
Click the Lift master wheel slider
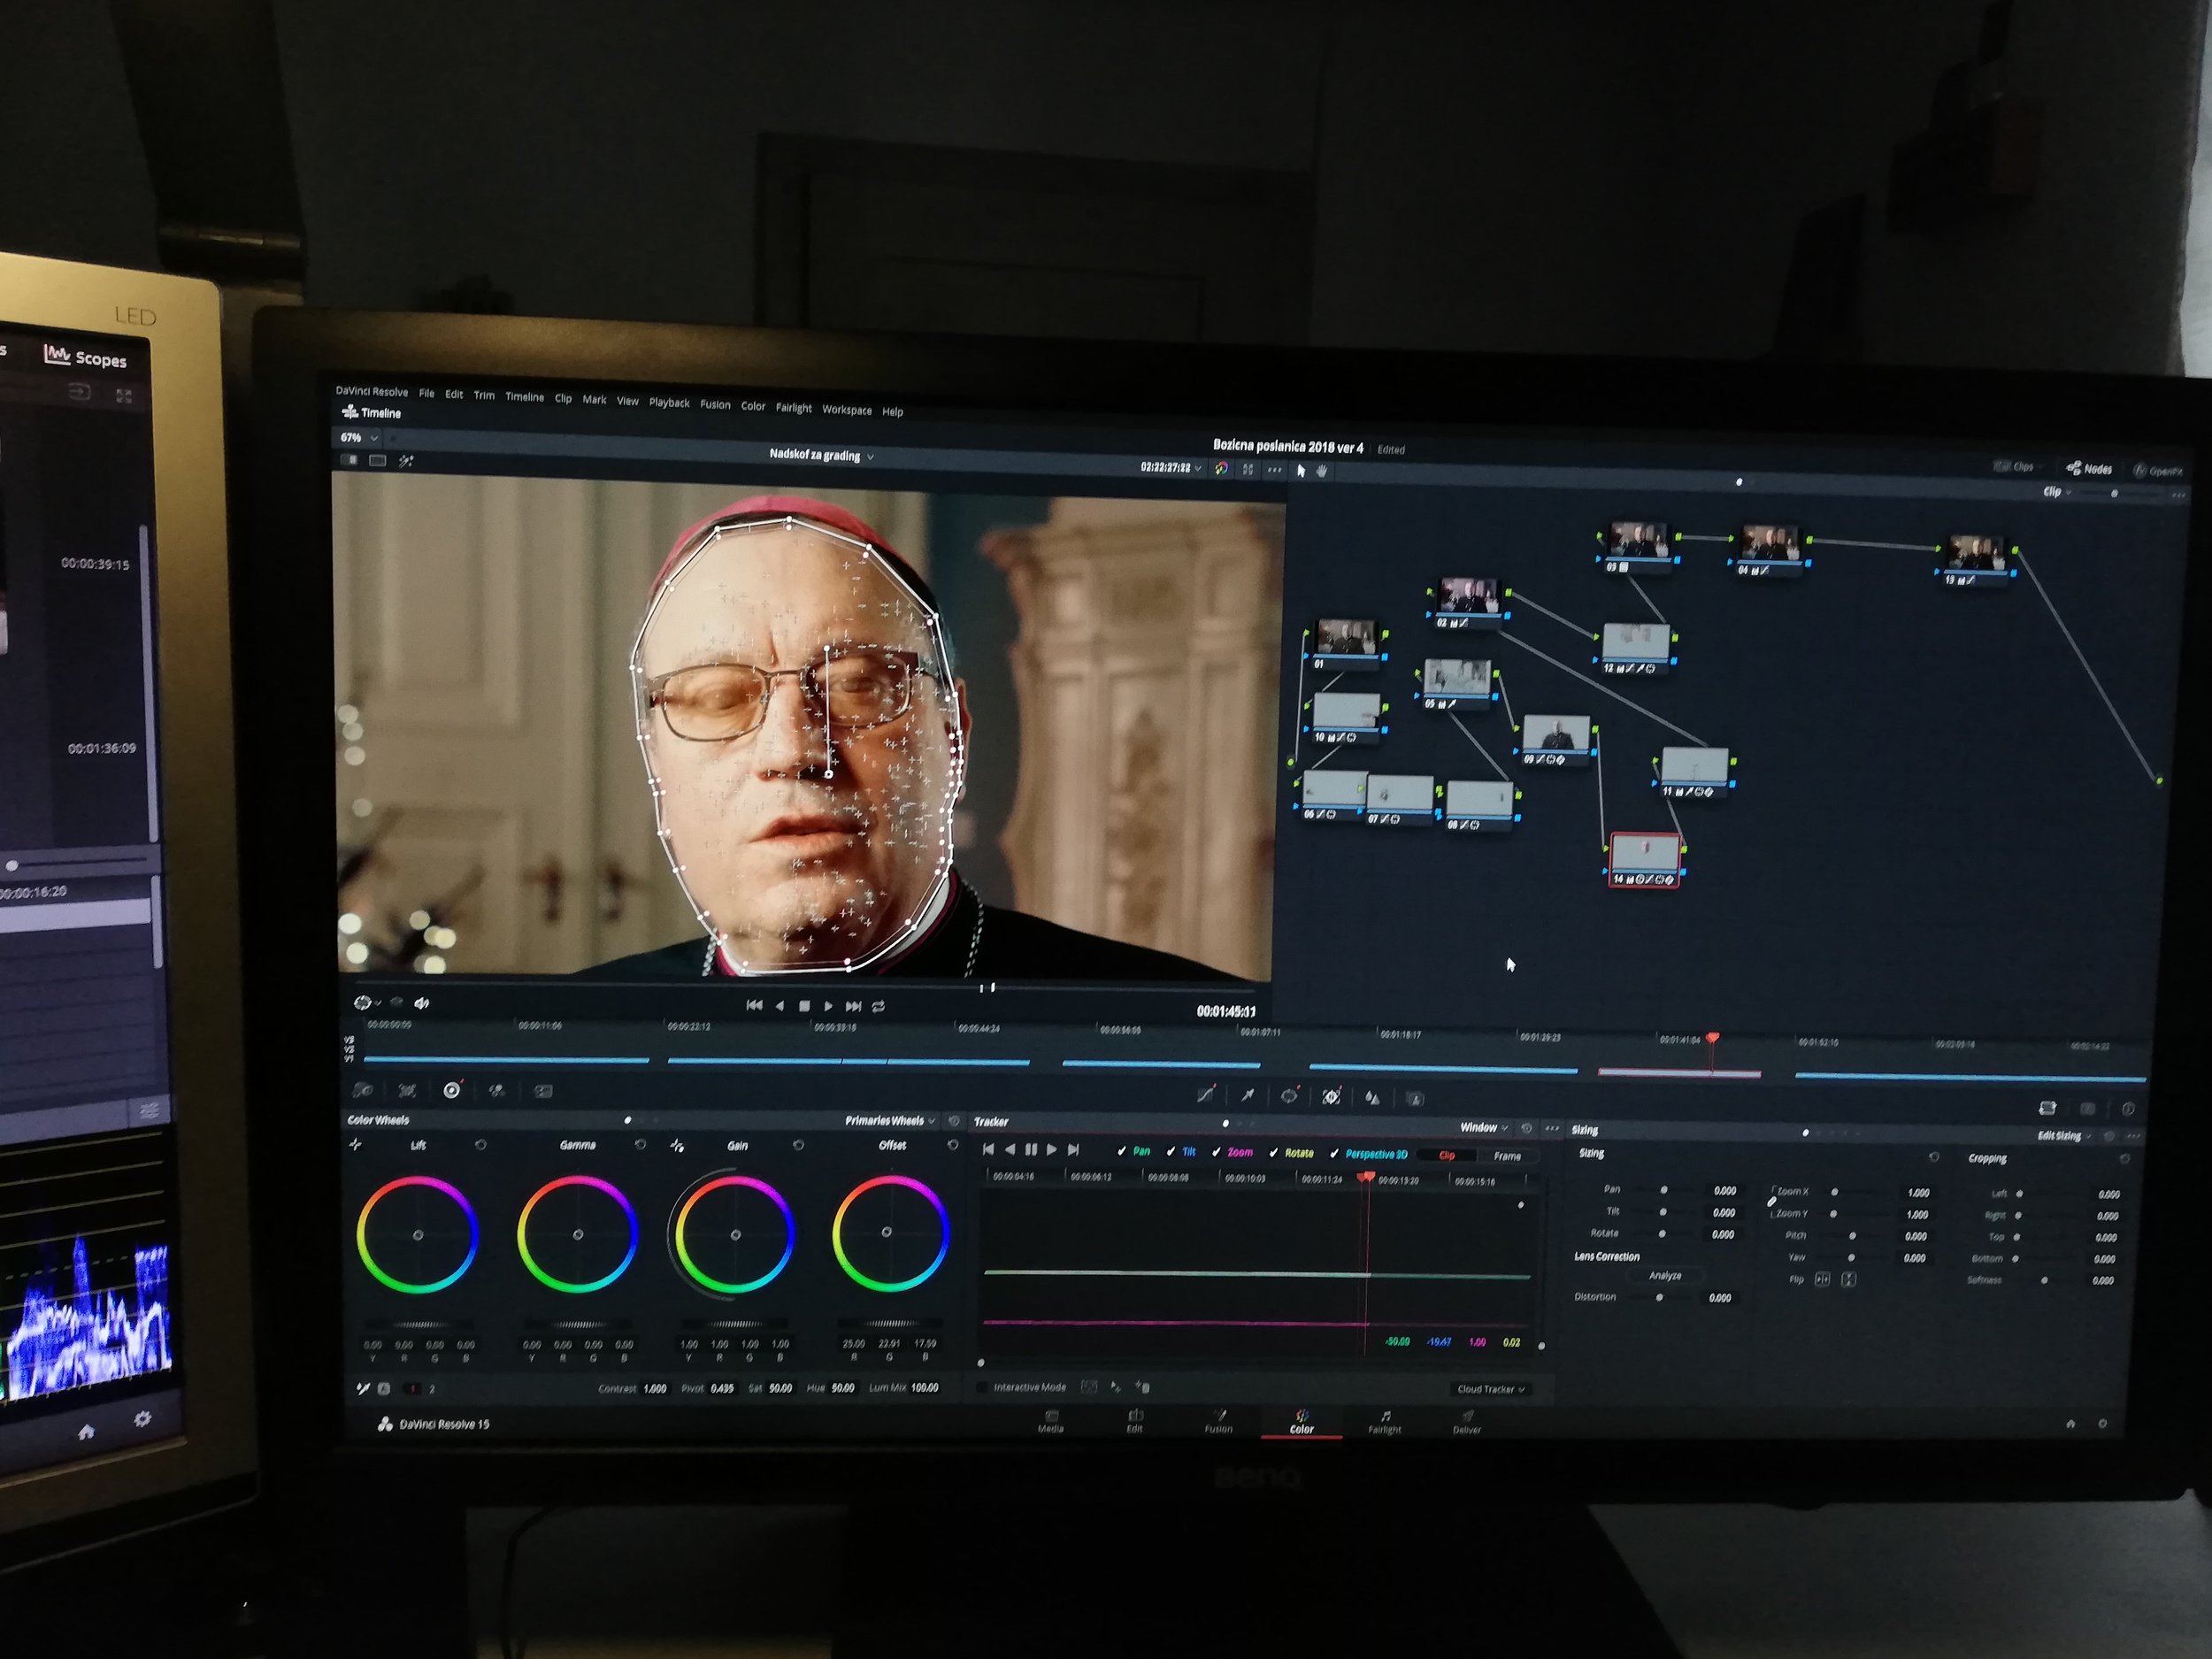point(420,1324)
